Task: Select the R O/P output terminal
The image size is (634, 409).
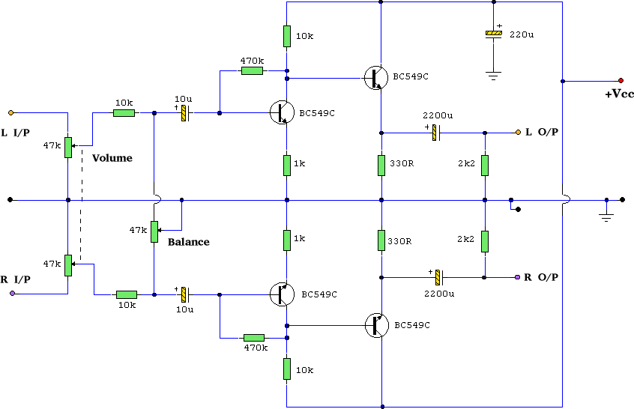Action: (517, 276)
